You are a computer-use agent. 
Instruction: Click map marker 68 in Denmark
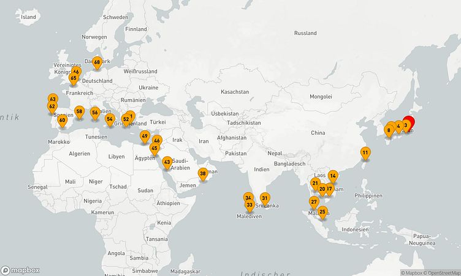97,62
